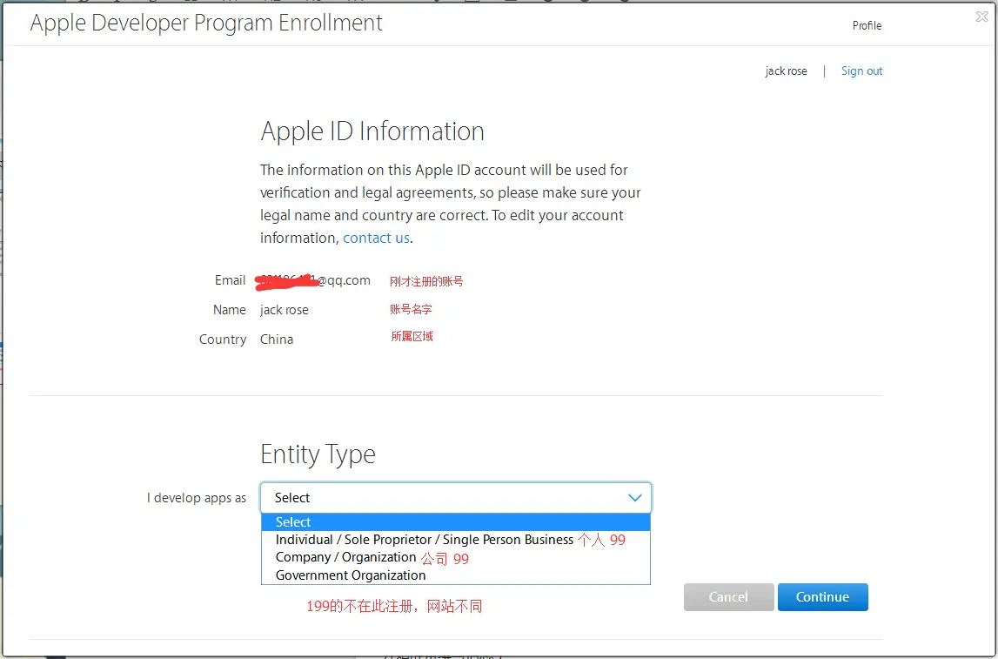Choose Individual / Sole Proprietor option
Viewport: 998px width, 659px height.
(456, 540)
